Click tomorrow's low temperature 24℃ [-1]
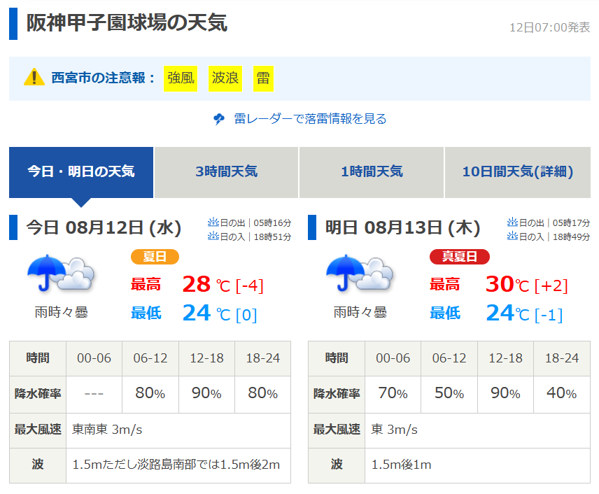Viewport: 599px width, 494px height. pos(524,313)
